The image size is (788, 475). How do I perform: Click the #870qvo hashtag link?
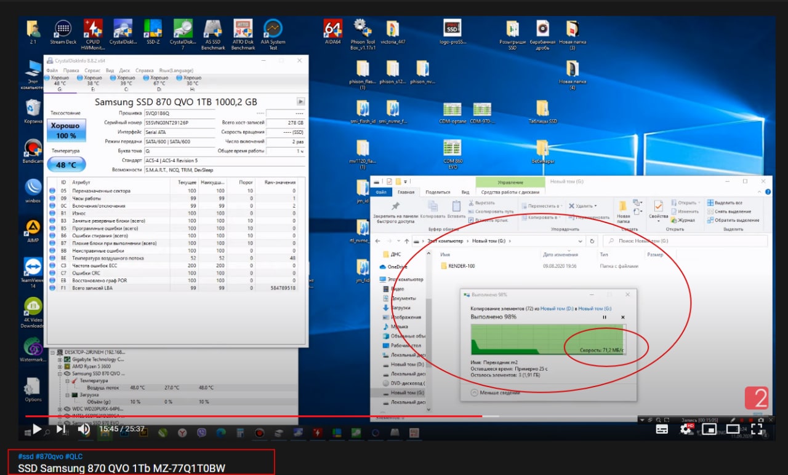(x=49, y=457)
